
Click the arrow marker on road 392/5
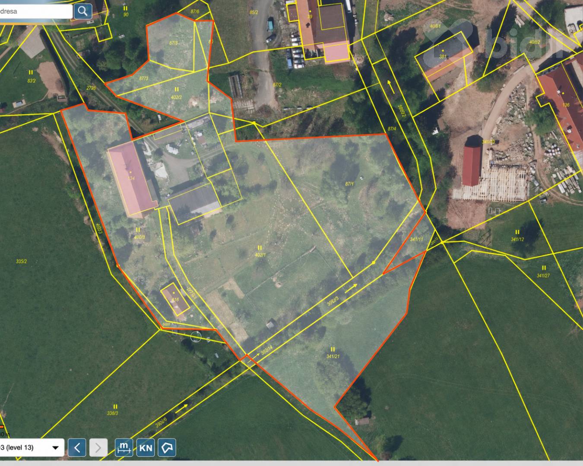(x=351, y=288)
